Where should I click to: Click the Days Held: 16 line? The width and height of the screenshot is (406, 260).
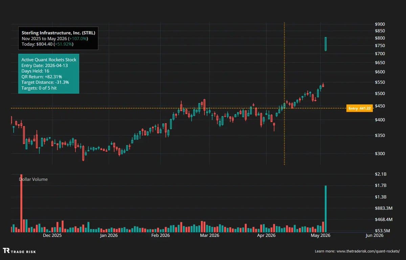pos(36,71)
